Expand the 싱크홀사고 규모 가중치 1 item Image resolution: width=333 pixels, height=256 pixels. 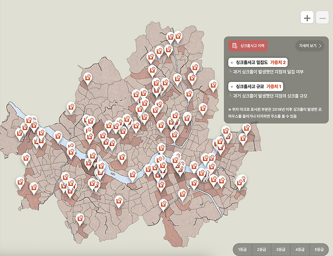(x=257, y=86)
